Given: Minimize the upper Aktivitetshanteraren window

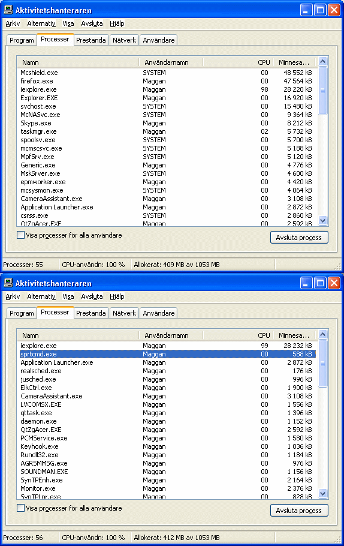Looking at the screenshot, I should [x=306, y=10].
